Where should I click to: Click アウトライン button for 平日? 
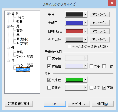[100, 15]
